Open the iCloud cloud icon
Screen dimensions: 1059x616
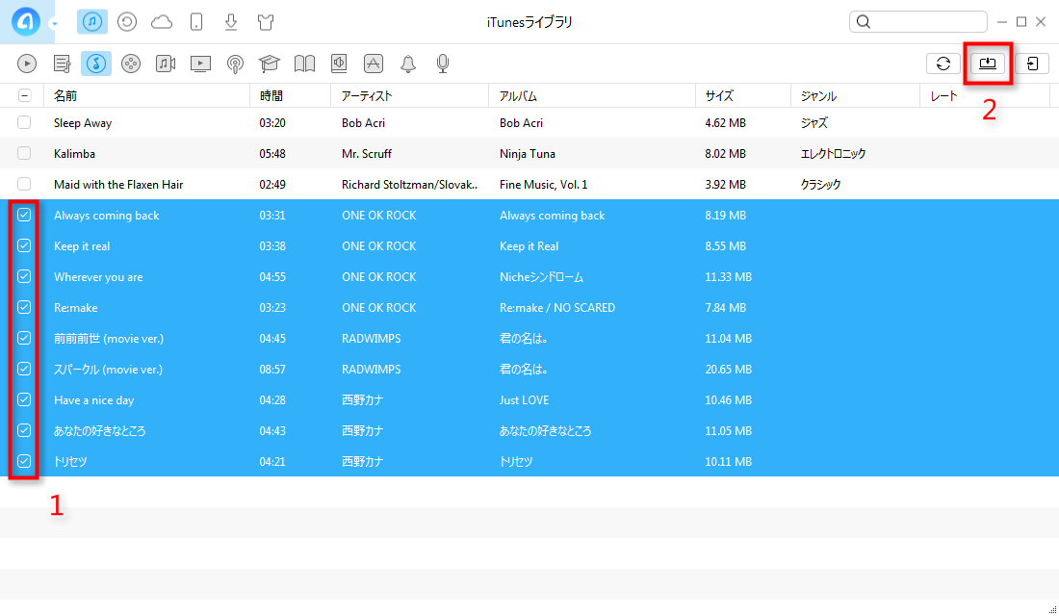coord(162,22)
